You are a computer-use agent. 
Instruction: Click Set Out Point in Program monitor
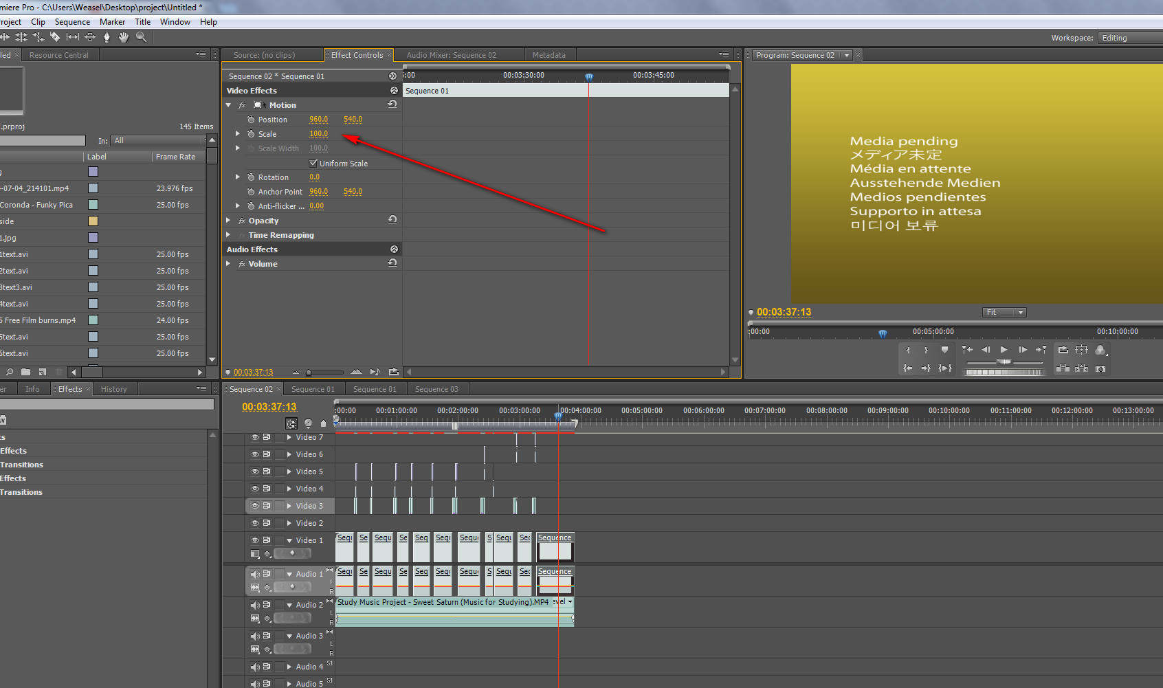tap(926, 350)
